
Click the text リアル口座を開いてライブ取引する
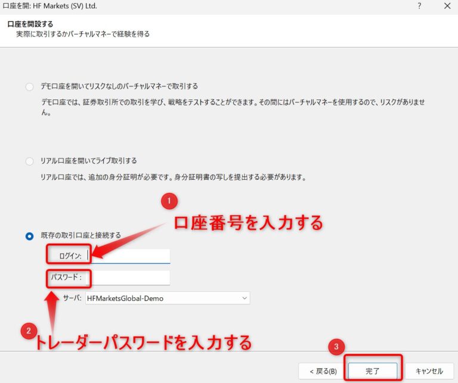(x=89, y=161)
